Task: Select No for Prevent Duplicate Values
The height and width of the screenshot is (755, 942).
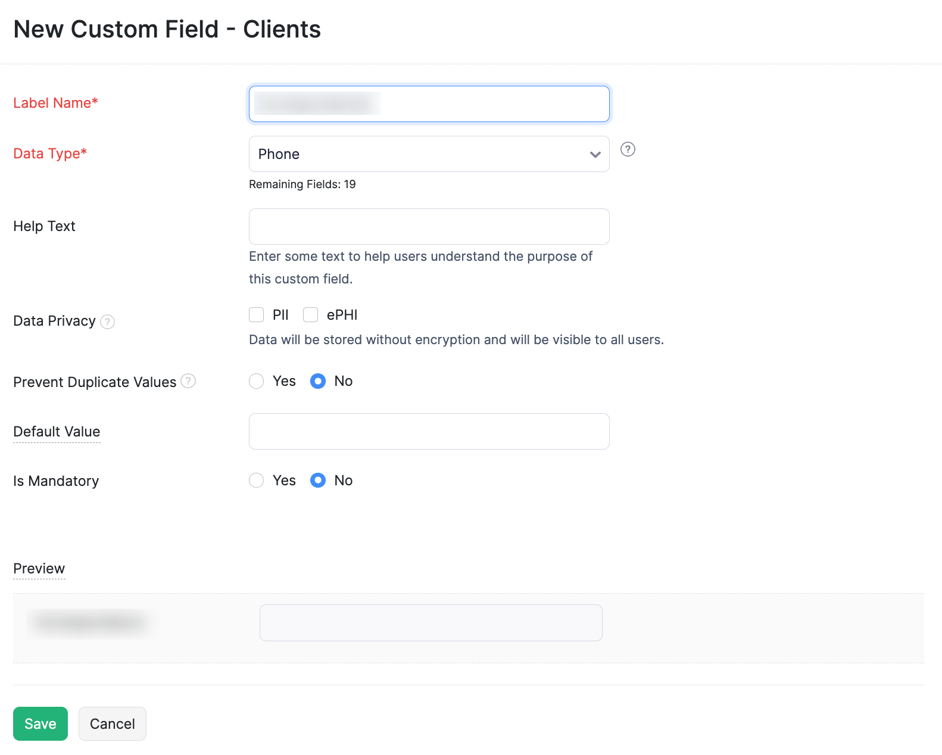Action: pyautogui.click(x=318, y=381)
